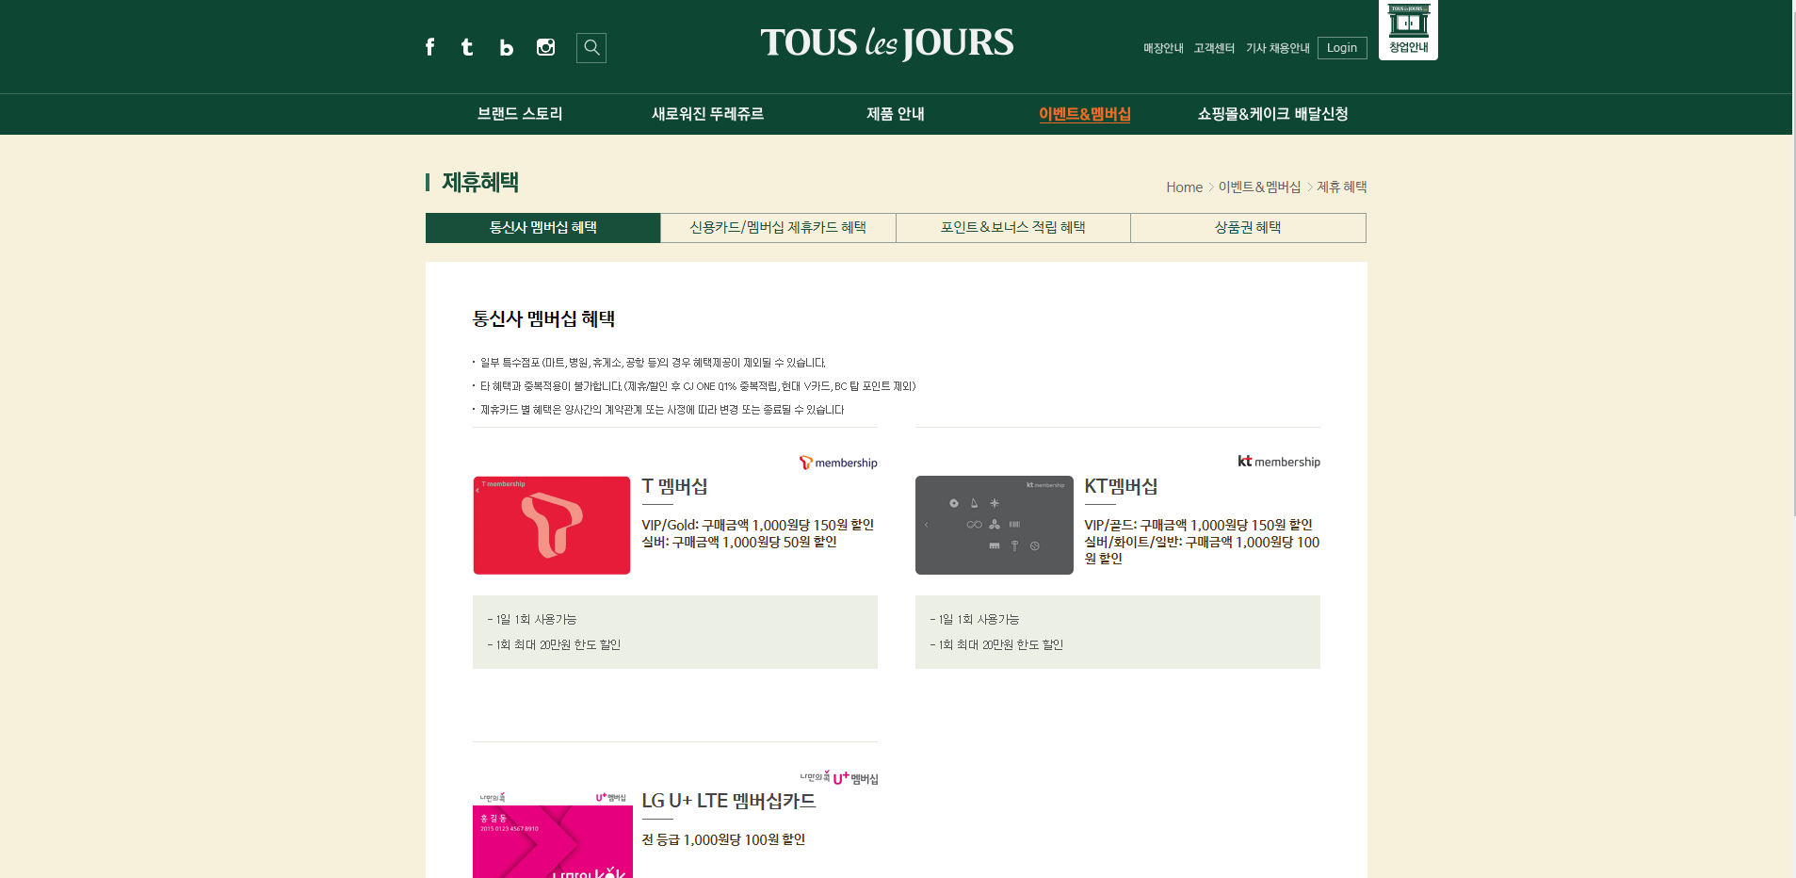Select the 통신사 멤버십 혜택 tab

point(543,228)
